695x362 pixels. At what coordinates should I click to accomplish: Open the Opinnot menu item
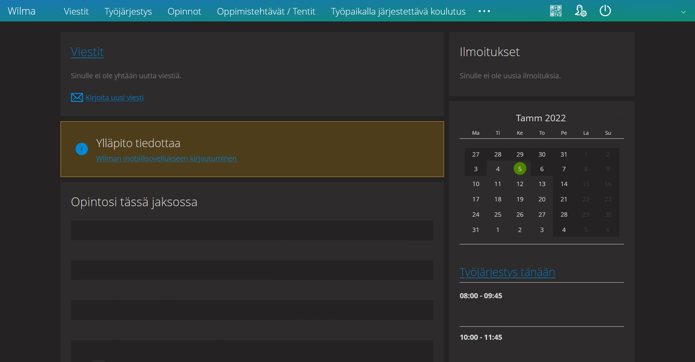[x=184, y=11]
